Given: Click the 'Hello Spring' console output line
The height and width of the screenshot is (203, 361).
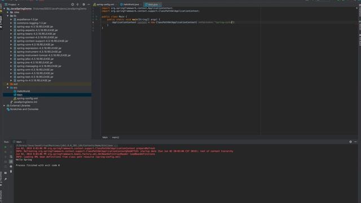Looking at the screenshot, I should 24,160.
